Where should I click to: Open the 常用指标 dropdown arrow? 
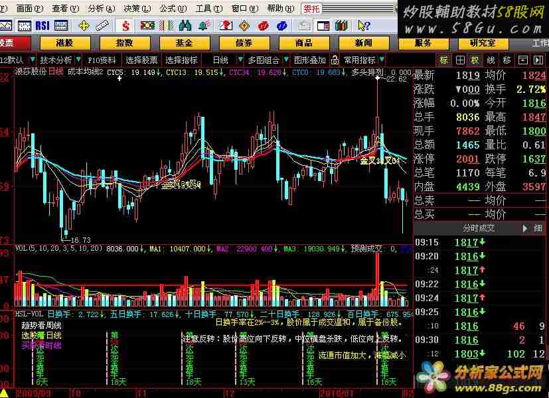pyautogui.click(x=382, y=60)
